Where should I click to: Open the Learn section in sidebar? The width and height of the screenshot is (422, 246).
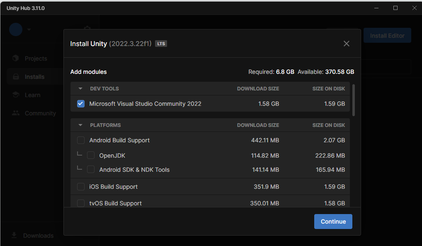point(33,95)
